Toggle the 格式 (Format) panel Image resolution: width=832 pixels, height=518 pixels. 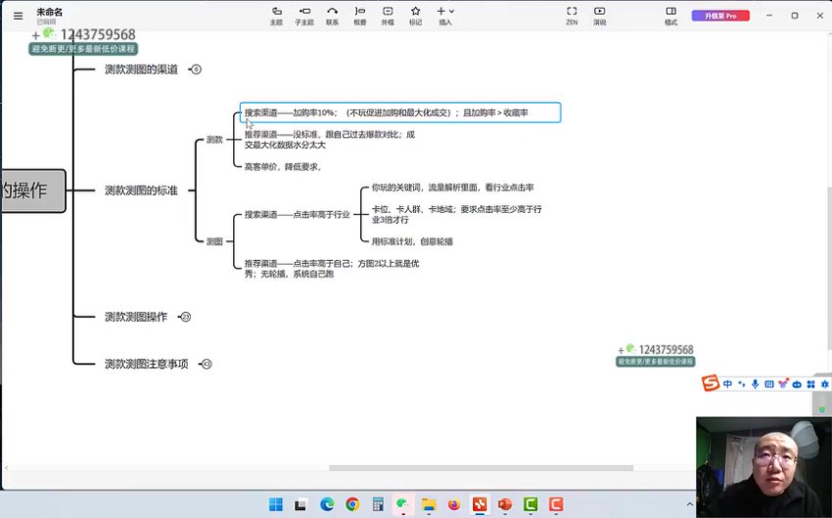coord(670,15)
